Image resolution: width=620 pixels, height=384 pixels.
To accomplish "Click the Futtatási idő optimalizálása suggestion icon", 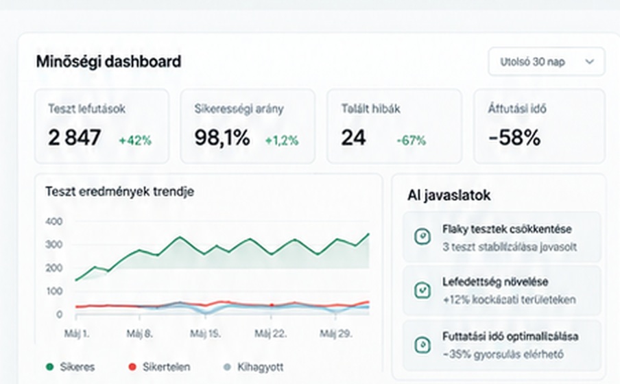I will pos(422,344).
